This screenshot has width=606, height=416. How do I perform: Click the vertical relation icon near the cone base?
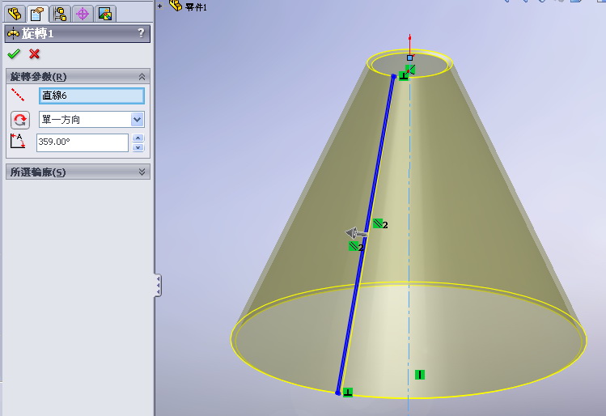tap(420, 374)
